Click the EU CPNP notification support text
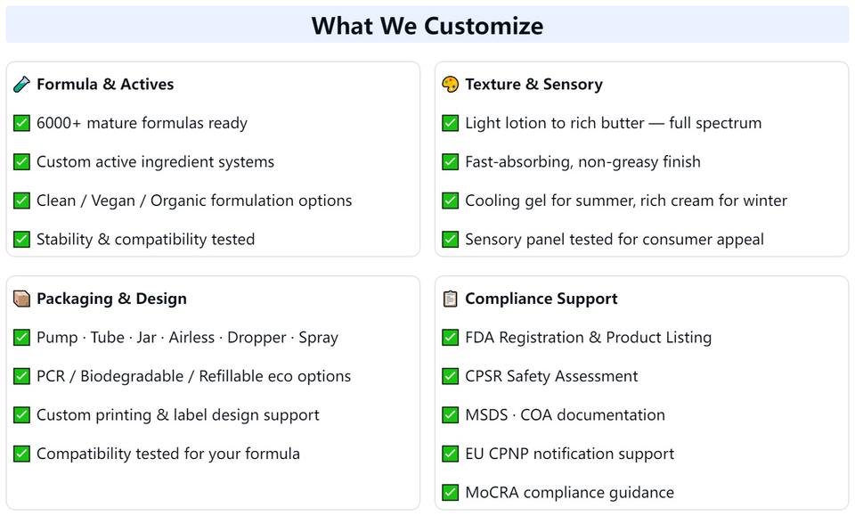This screenshot has height=516, width=855. pyautogui.click(x=569, y=454)
